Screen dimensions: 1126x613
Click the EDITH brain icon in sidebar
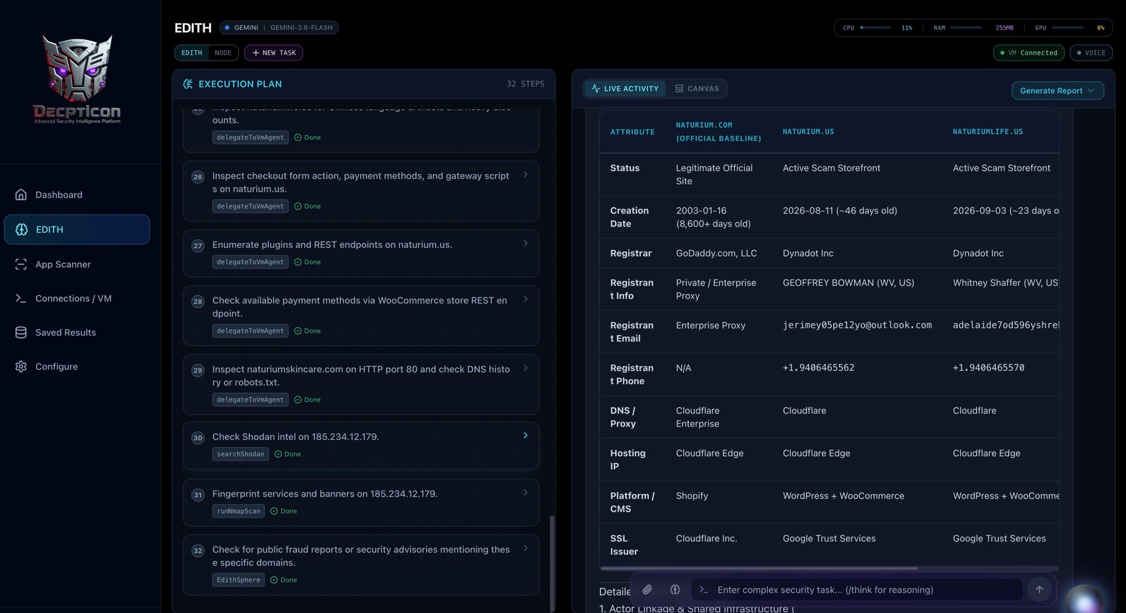click(x=21, y=230)
